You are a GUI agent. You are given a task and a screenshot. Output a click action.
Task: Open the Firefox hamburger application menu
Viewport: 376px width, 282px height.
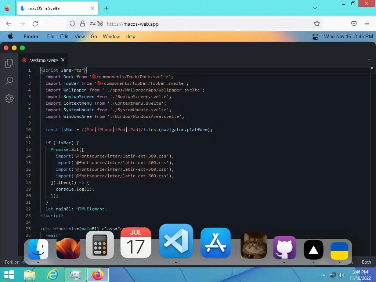click(367, 23)
